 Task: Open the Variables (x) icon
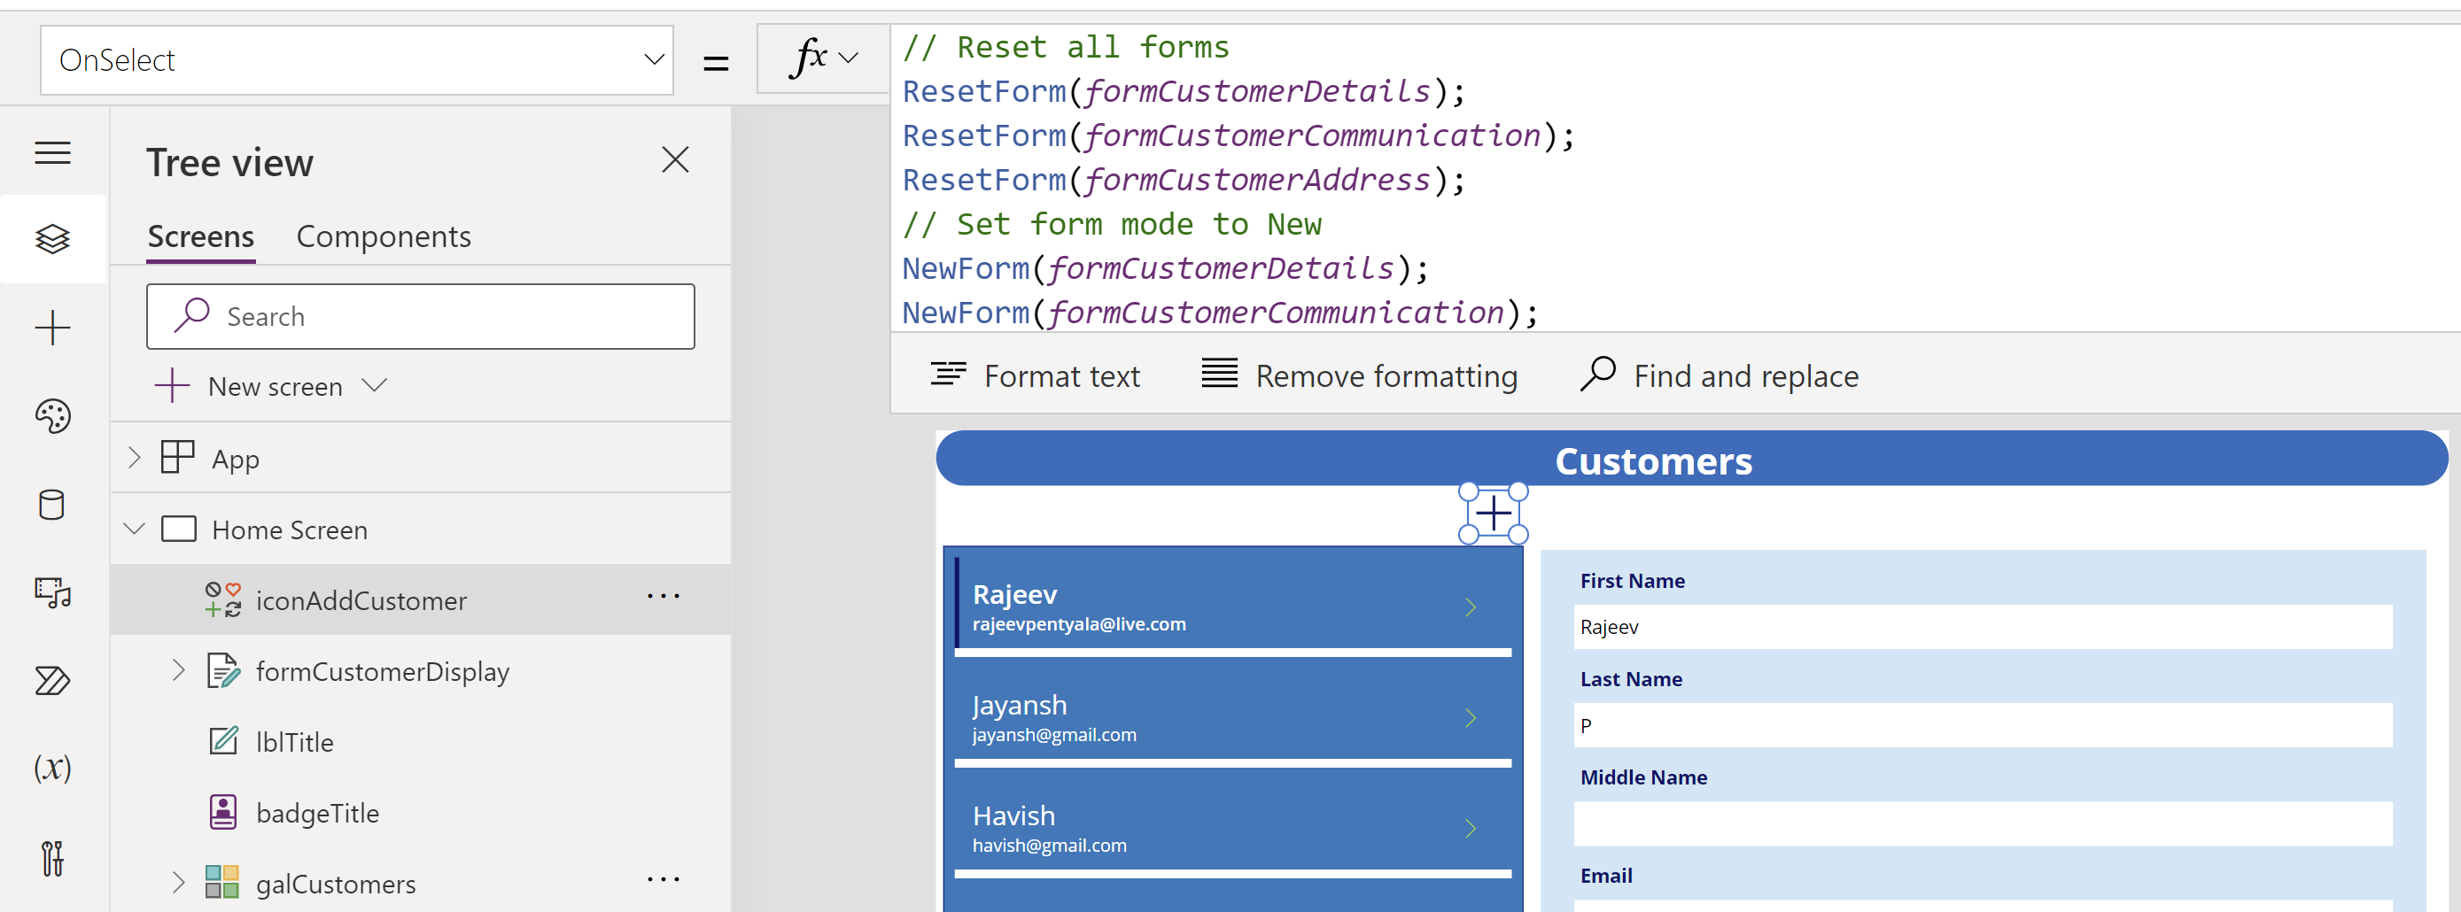click(52, 768)
